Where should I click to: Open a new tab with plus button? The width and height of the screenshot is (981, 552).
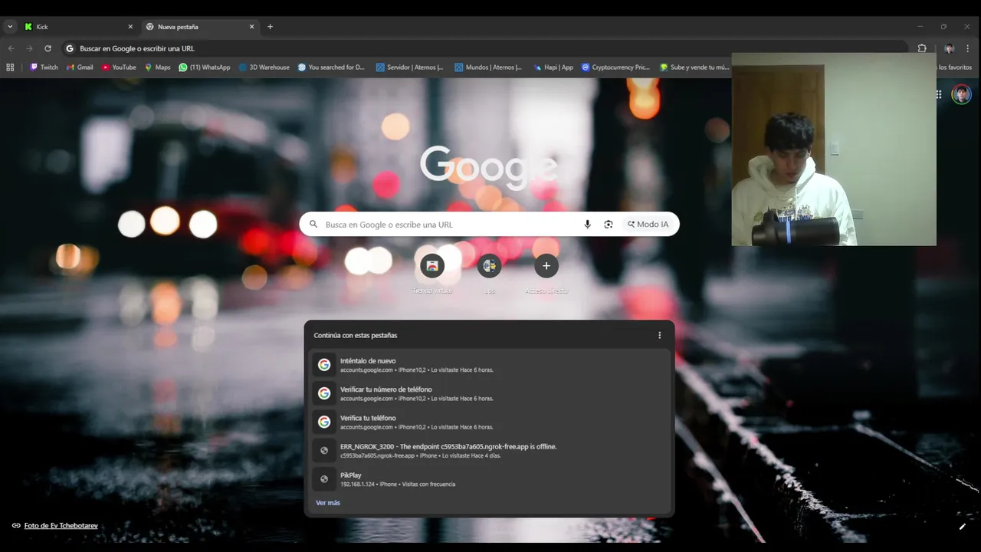(x=270, y=27)
